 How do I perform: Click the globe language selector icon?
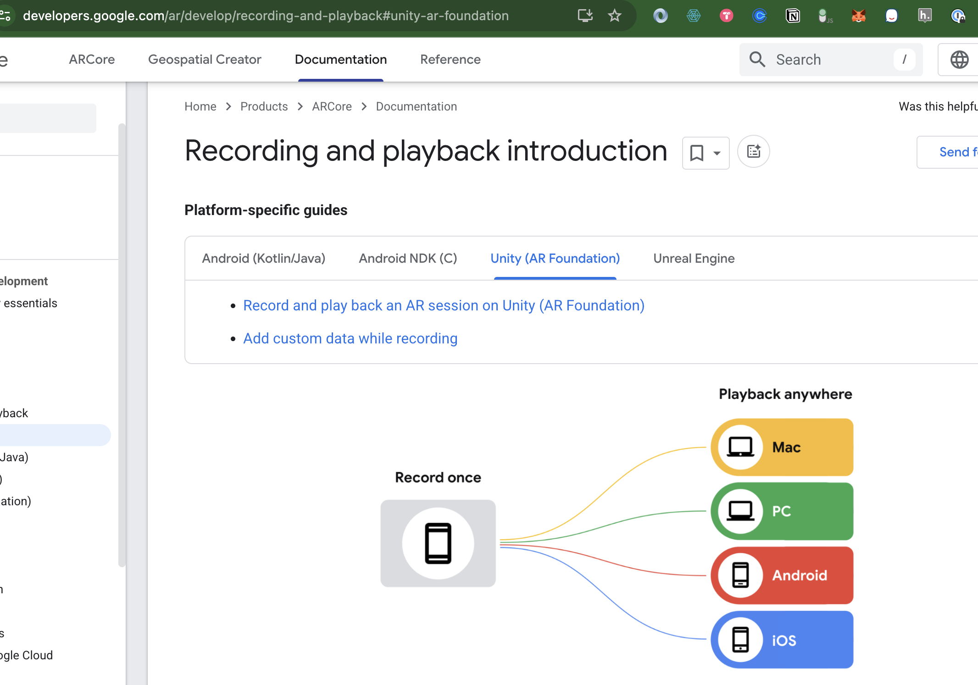(959, 60)
